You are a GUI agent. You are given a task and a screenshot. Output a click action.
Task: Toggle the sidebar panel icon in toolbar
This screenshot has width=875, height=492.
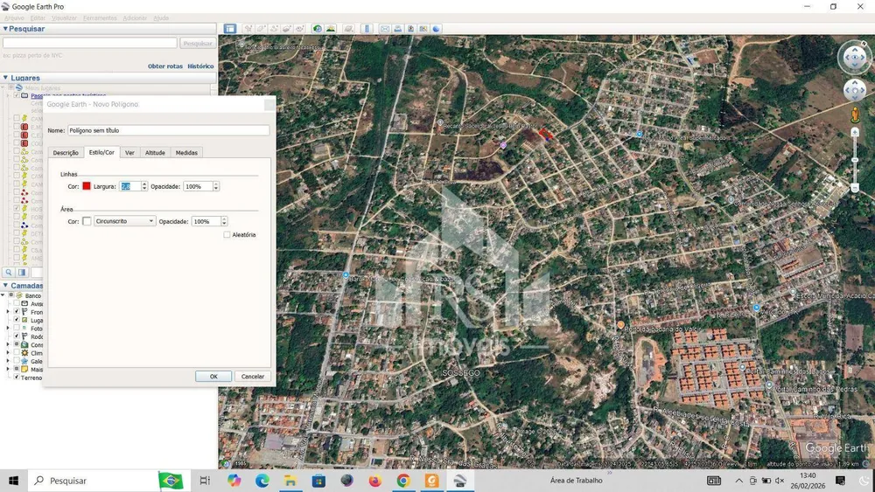point(230,29)
